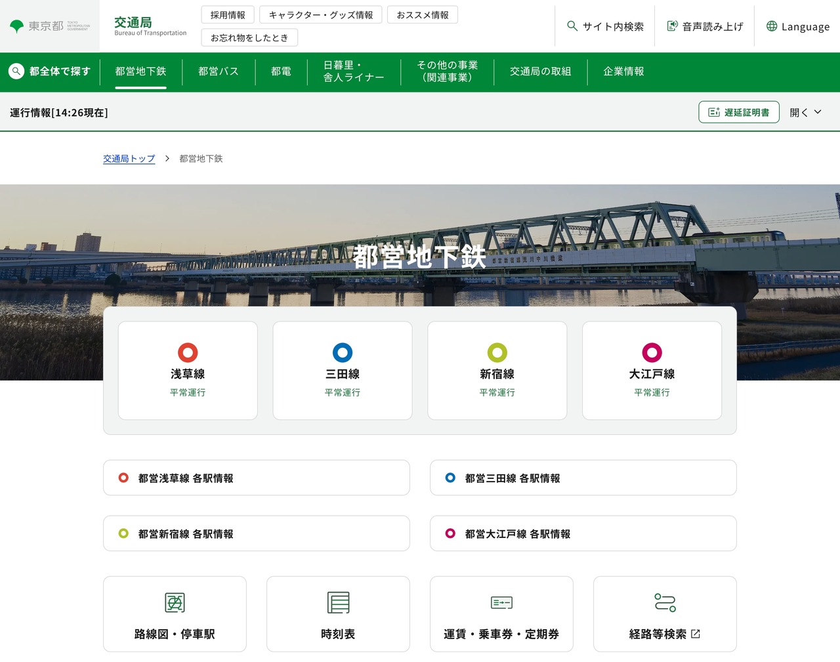Open 日暮里・舎人ライナー navigation tab
This screenshot has width=840, height=662.
(x=354, y=72)
